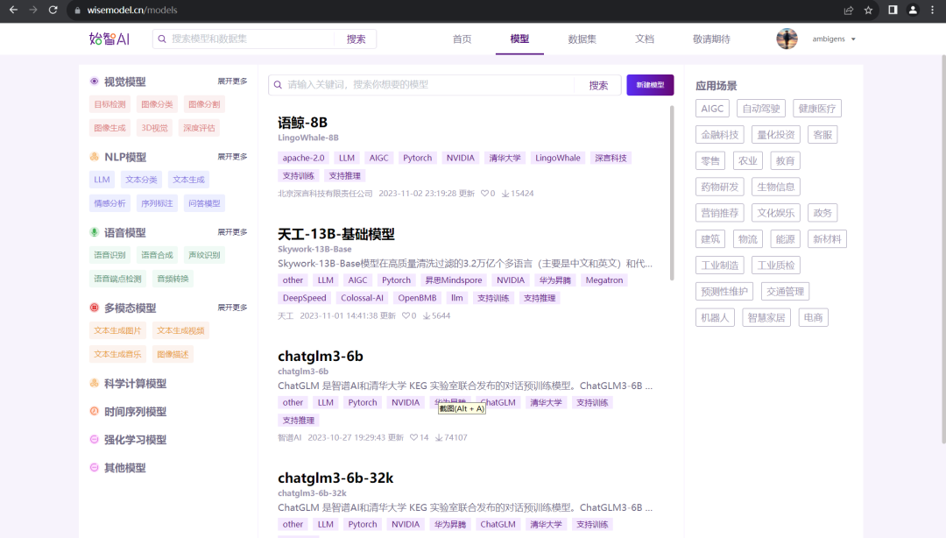
Task: Select 金融科技 application scenario
Action: [x=720, y=134]
